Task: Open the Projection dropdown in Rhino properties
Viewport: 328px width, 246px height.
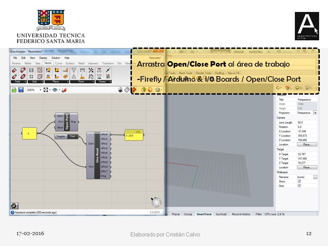Action: coord(315,113)
